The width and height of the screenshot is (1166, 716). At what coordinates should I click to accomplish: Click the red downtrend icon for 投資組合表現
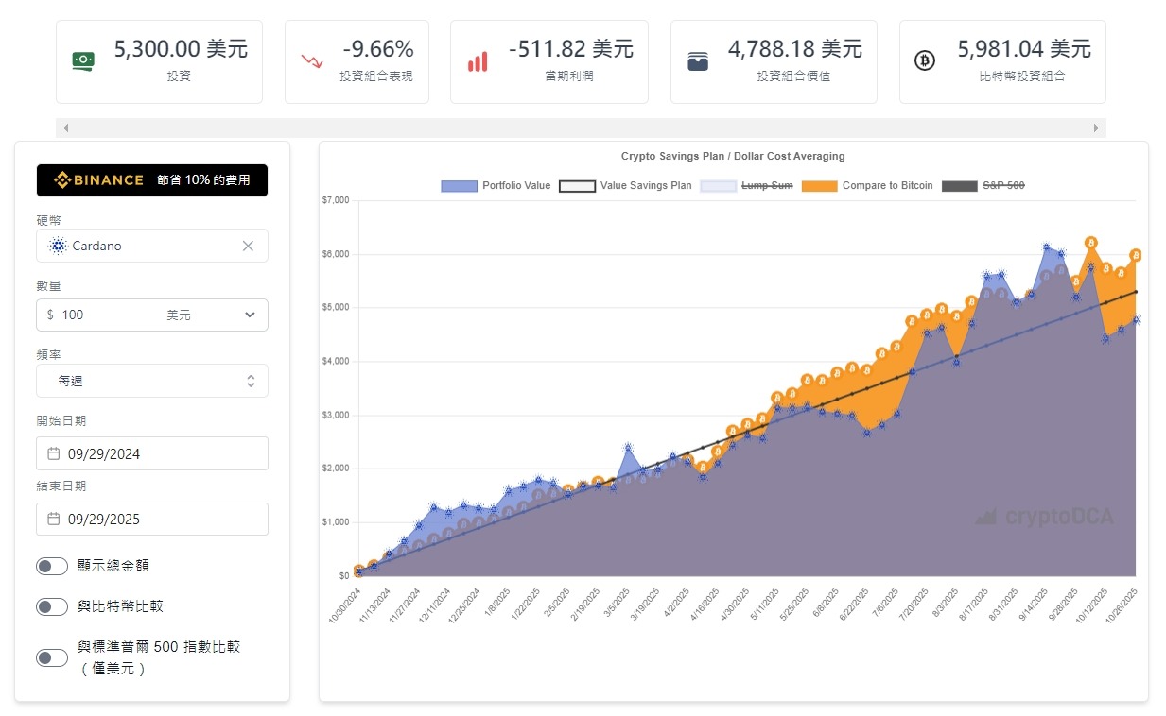(311, 62)
